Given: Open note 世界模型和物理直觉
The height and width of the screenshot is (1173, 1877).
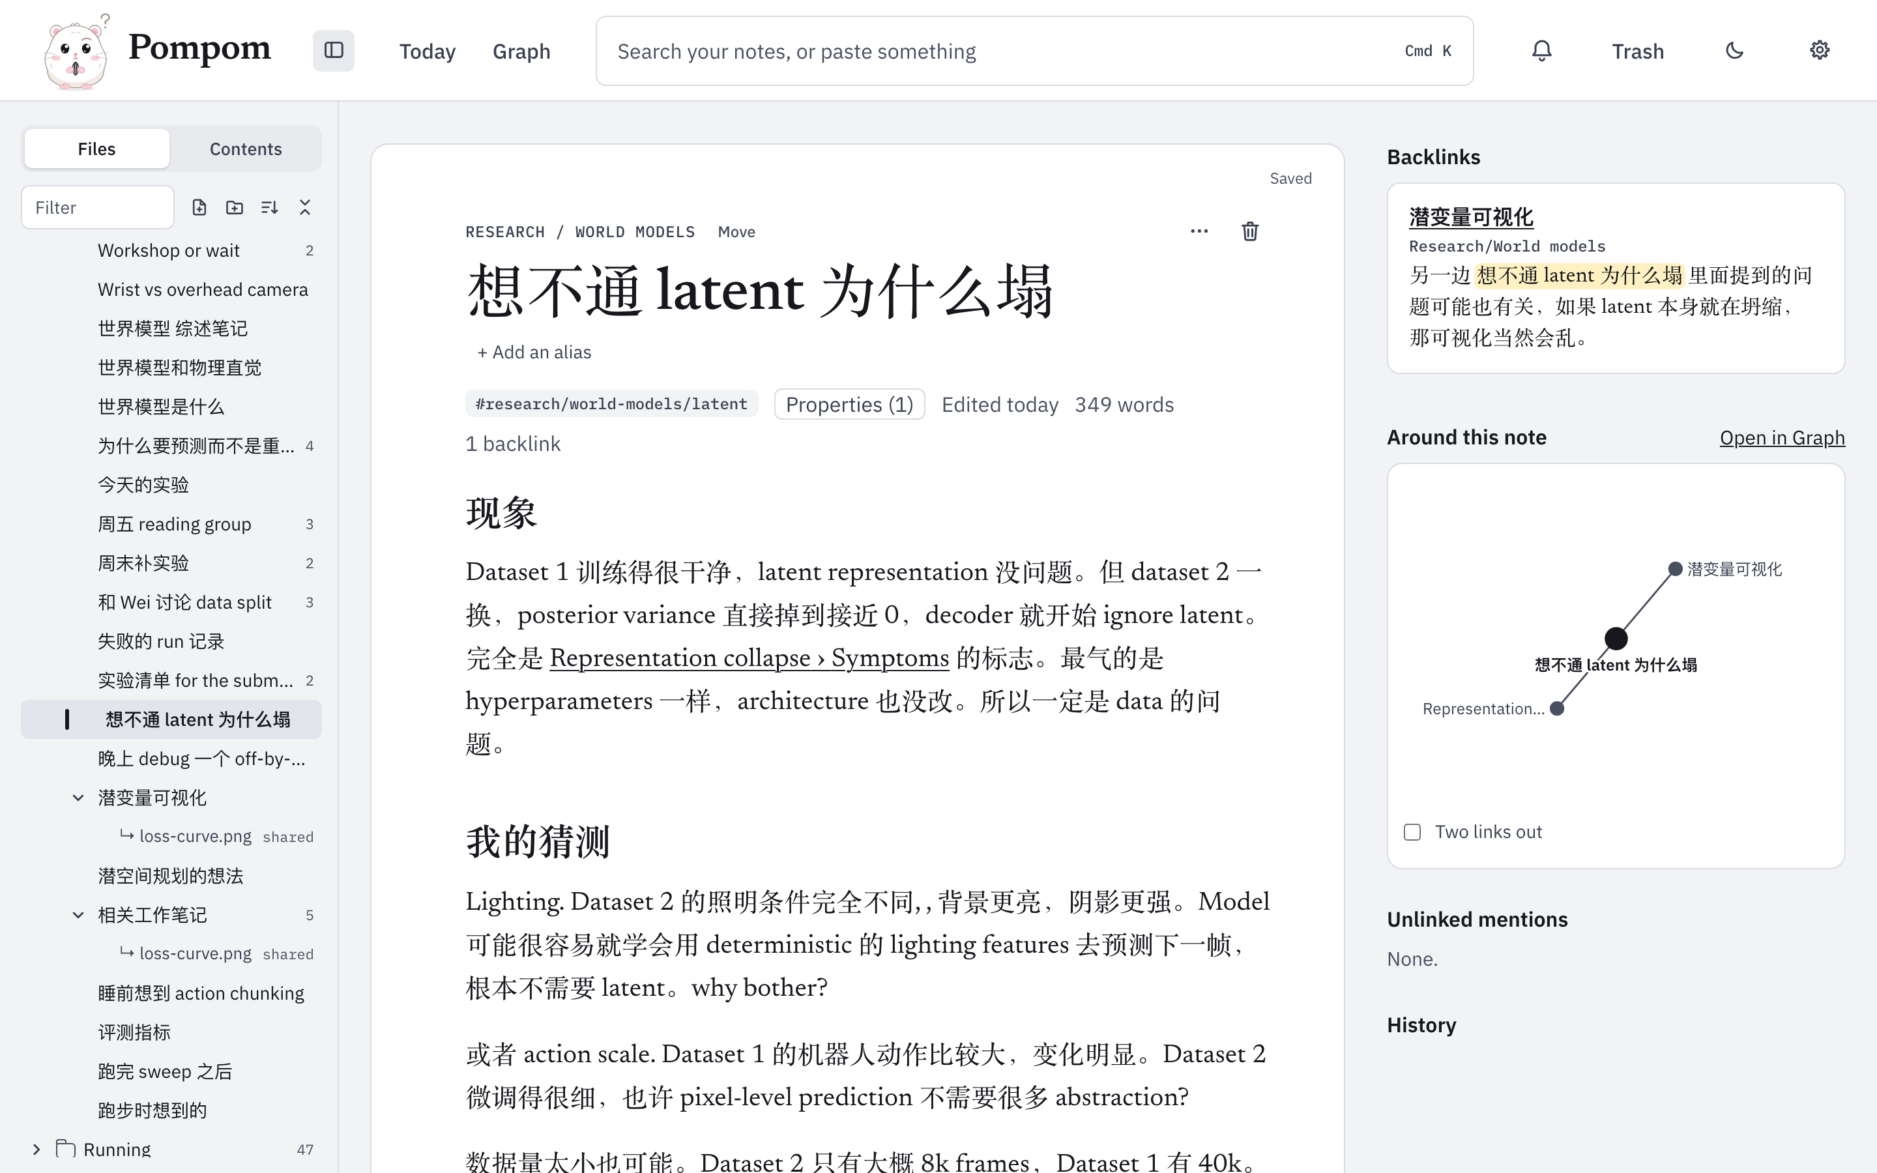Looking at the screenshot, I should pyautogui.click(x=171, y=367).
